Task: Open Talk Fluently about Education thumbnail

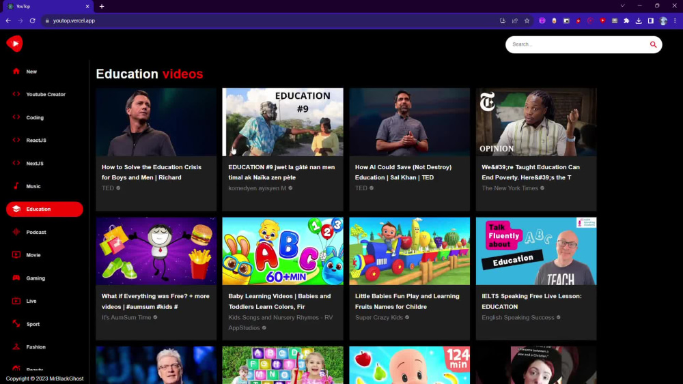Action: (x=536, y=251)
